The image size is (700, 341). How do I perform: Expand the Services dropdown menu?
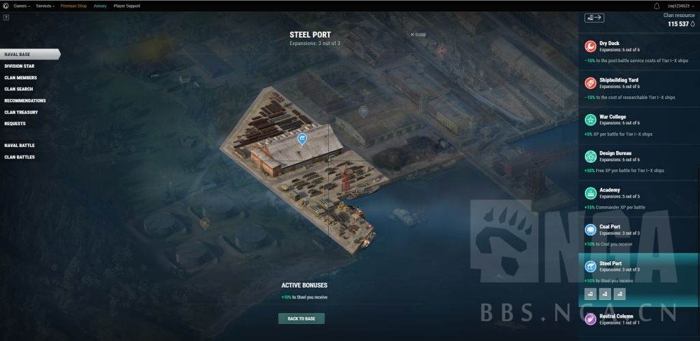pyautogui.click(x=45, y=6)
